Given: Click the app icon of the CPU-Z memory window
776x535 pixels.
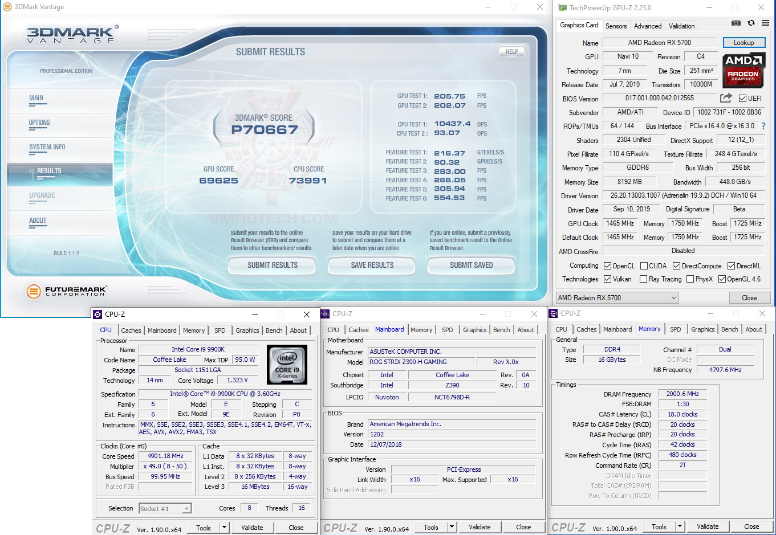Looking at the screenshot, I should tap(553, 313).
